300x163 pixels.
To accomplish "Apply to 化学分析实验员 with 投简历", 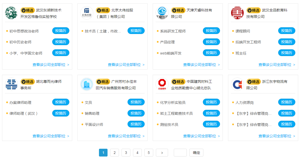I will (211, 102).
